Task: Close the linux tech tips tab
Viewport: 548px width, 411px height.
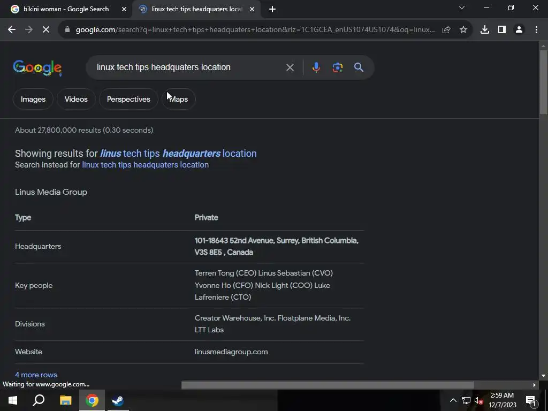Action: [252, 9]
